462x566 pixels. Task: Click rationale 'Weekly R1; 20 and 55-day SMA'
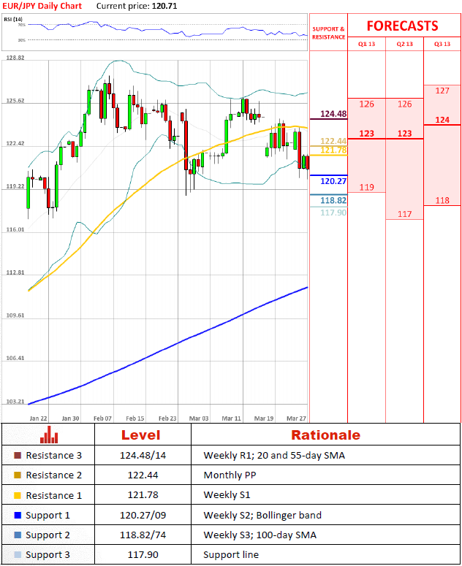[274, 456]
